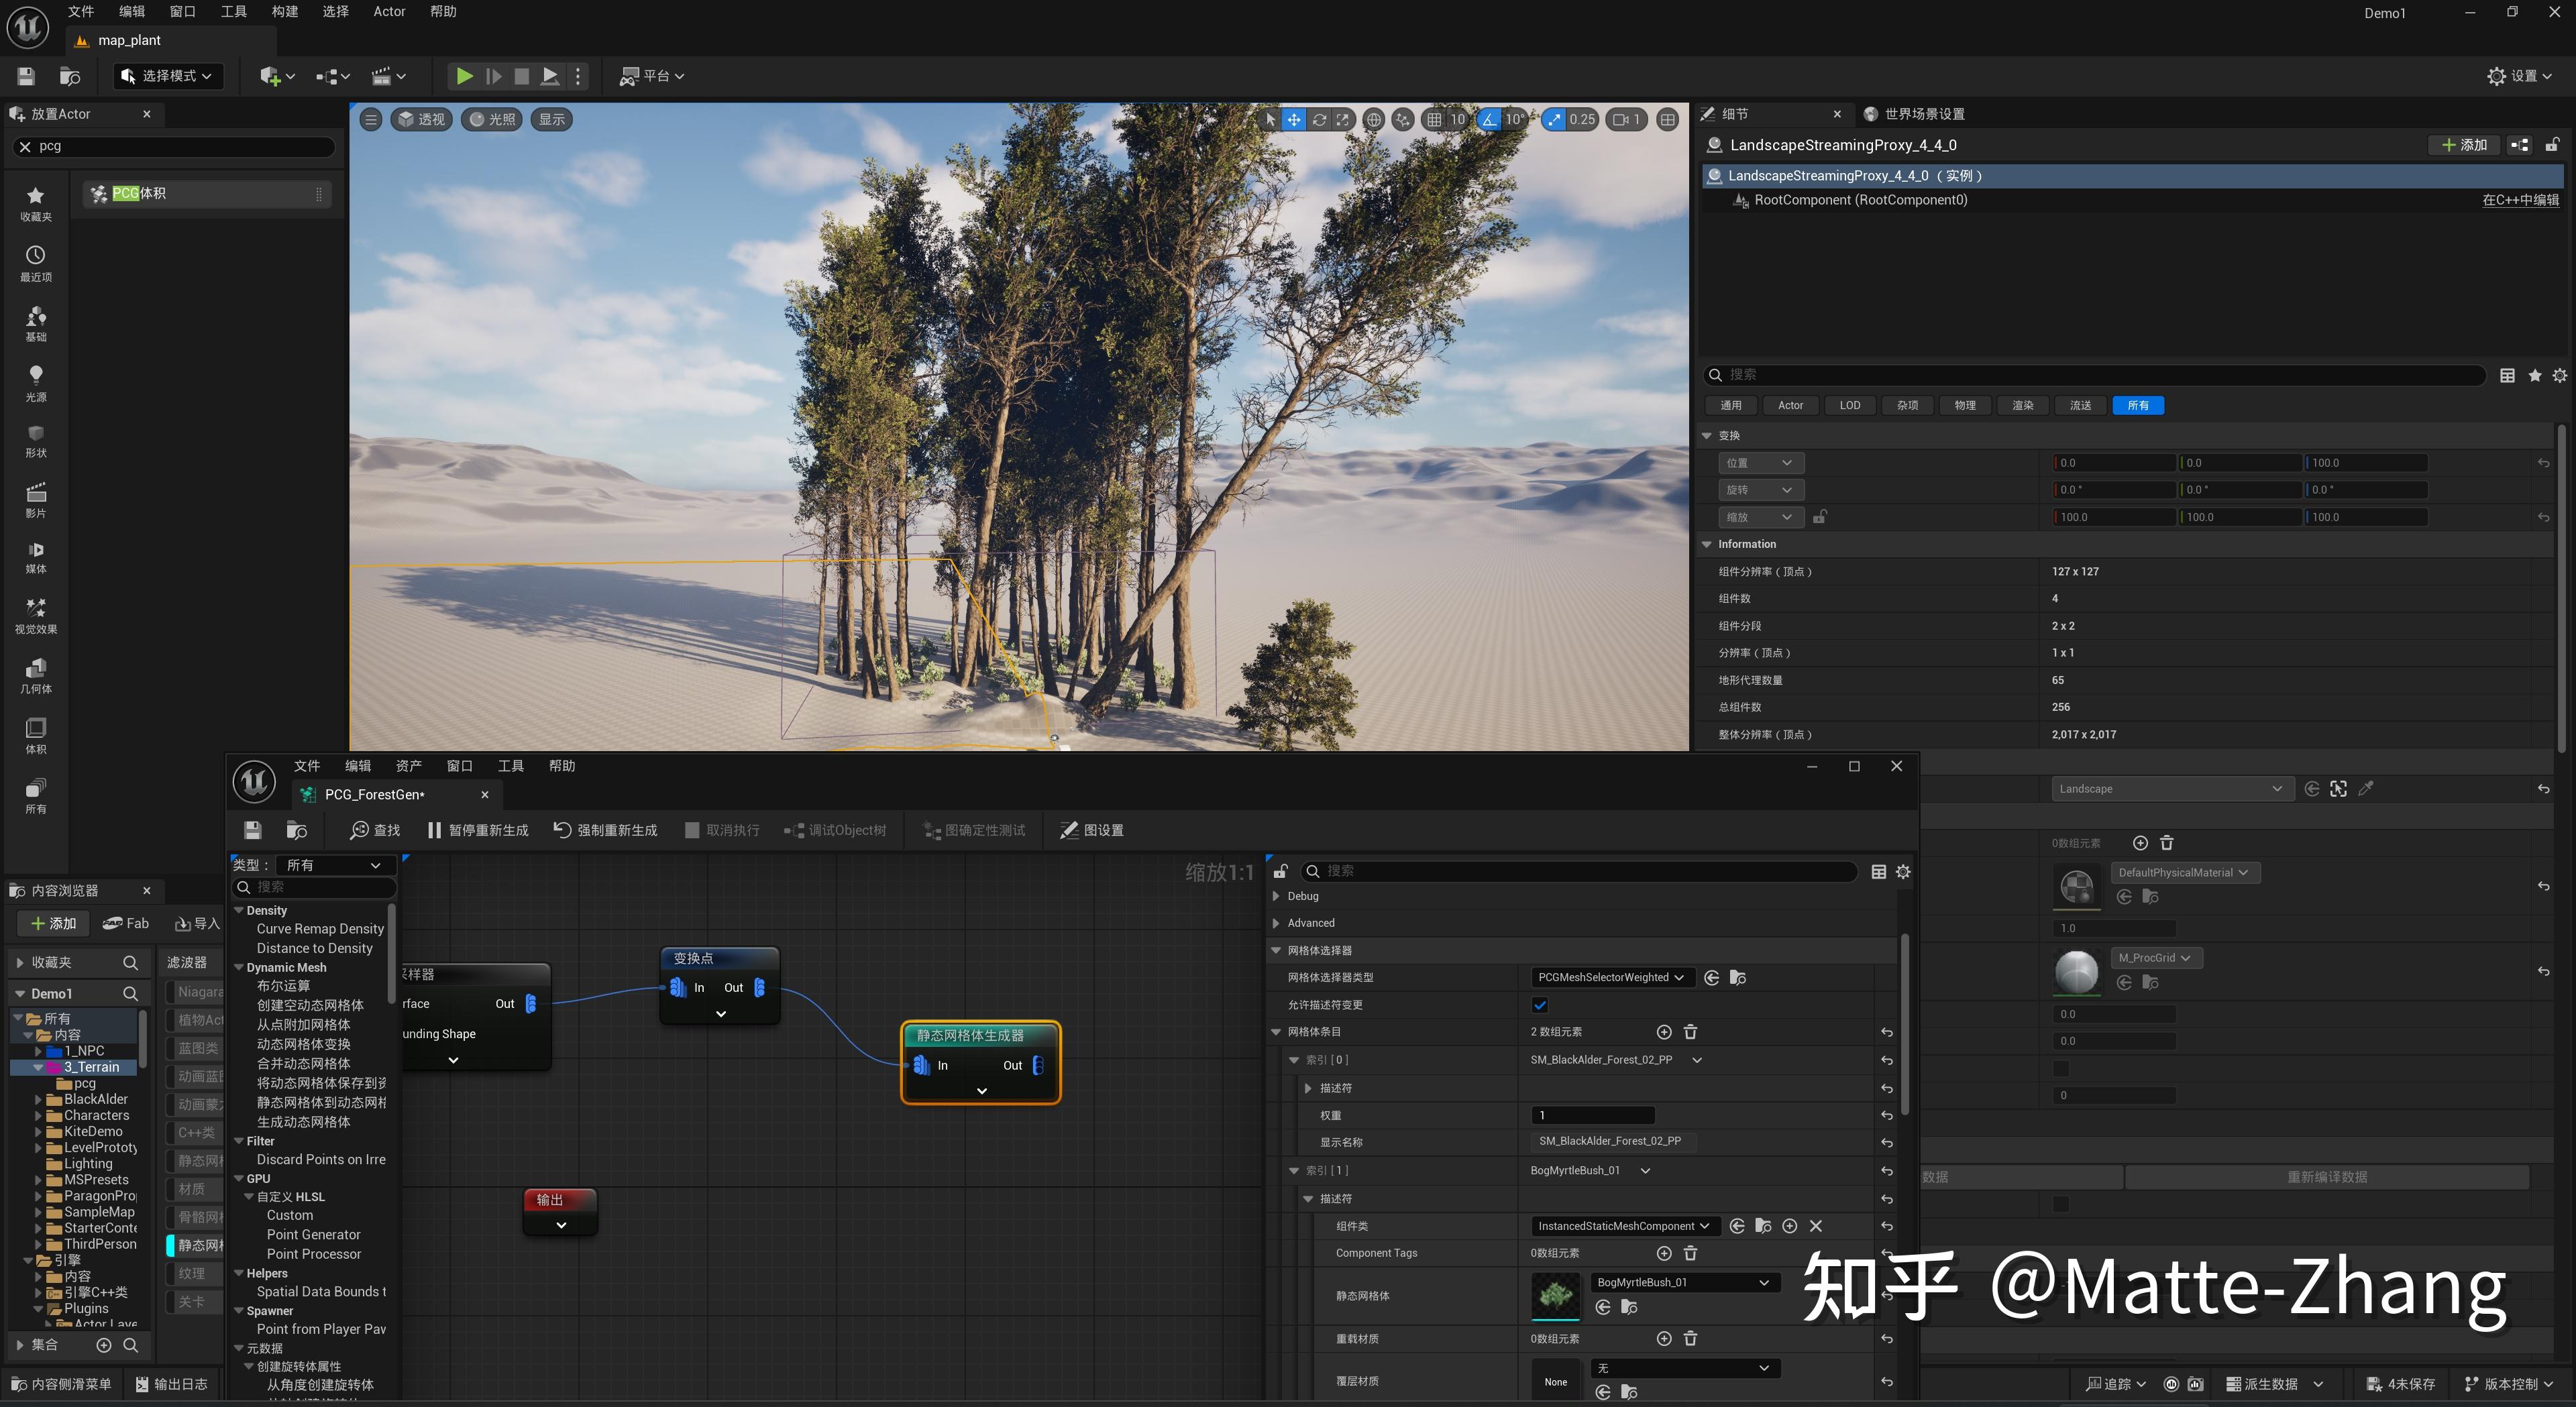Open the 构建 menu in the main menu bar
The height and width of the screenshot is (1407, 2576).
click(x=285, y=12)
